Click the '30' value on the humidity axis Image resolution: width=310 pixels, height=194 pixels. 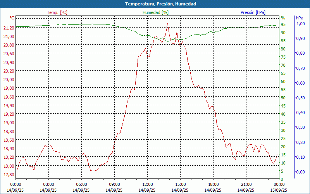283,130
